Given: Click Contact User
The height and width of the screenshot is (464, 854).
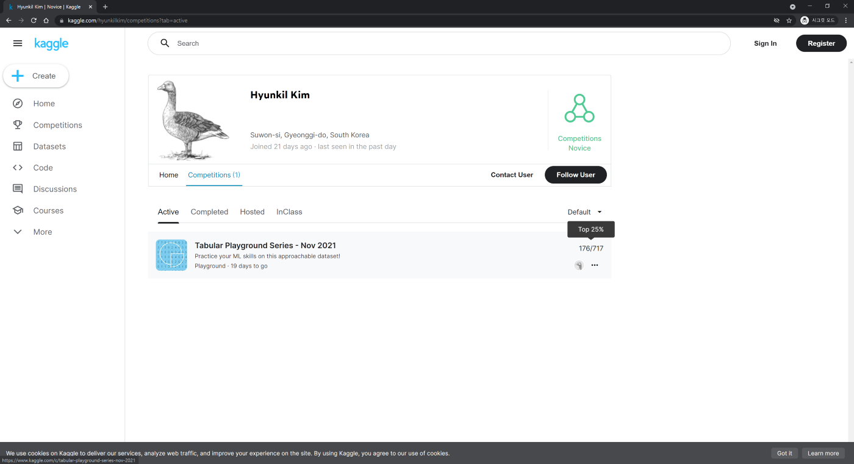Looking at the screenshot, I should (x=512, y=175).
